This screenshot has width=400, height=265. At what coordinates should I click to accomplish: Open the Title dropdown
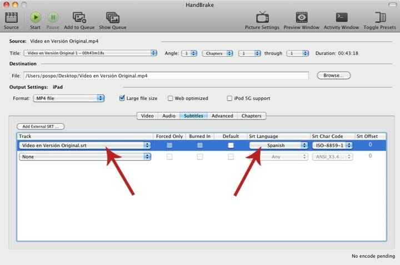91,53
